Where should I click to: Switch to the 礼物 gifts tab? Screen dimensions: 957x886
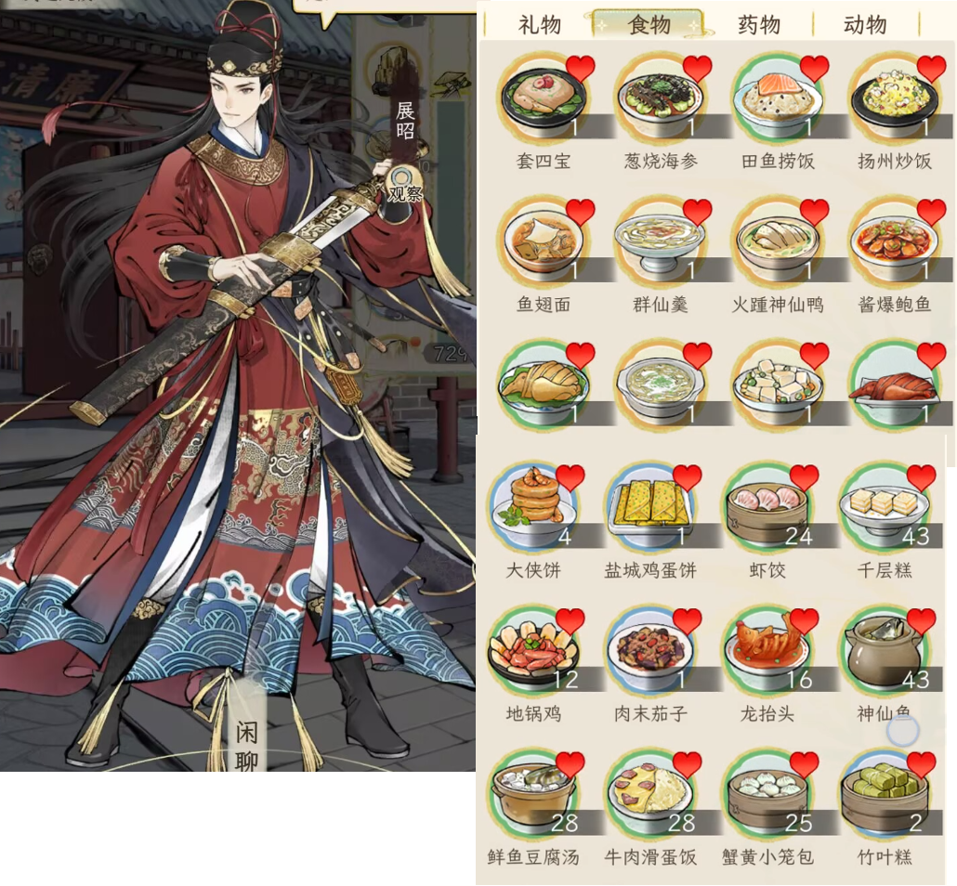540,25
